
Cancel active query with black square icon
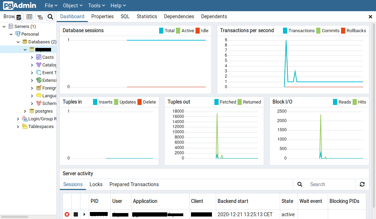coord(76,214)
